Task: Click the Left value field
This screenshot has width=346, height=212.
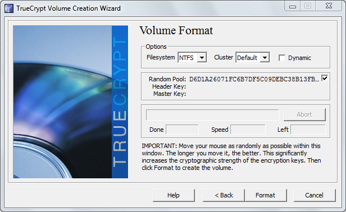Action: click(x=308, y=130)
